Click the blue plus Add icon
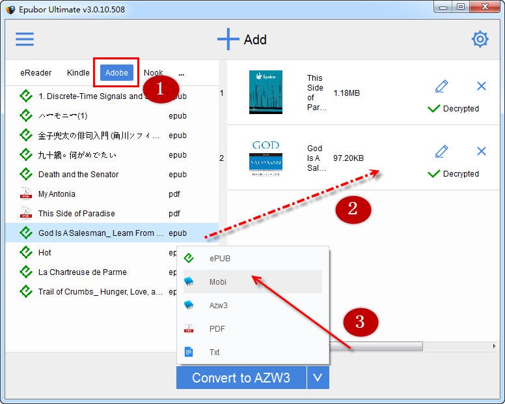Viewport: 505px width, 404px height. click(x=228, y=39)
